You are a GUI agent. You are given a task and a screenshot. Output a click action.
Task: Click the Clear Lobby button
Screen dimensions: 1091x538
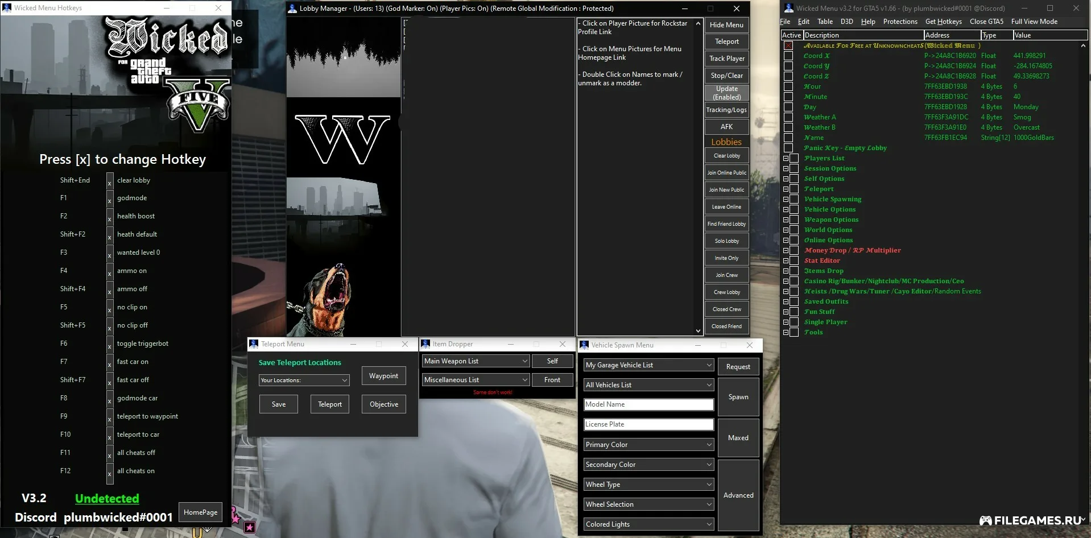click(726, 156)
